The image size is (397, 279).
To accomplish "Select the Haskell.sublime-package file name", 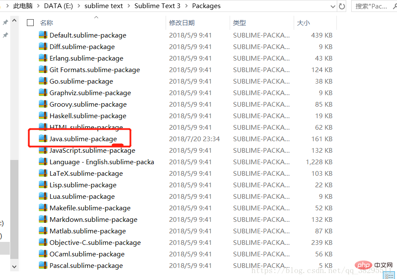I will [88, 116].
